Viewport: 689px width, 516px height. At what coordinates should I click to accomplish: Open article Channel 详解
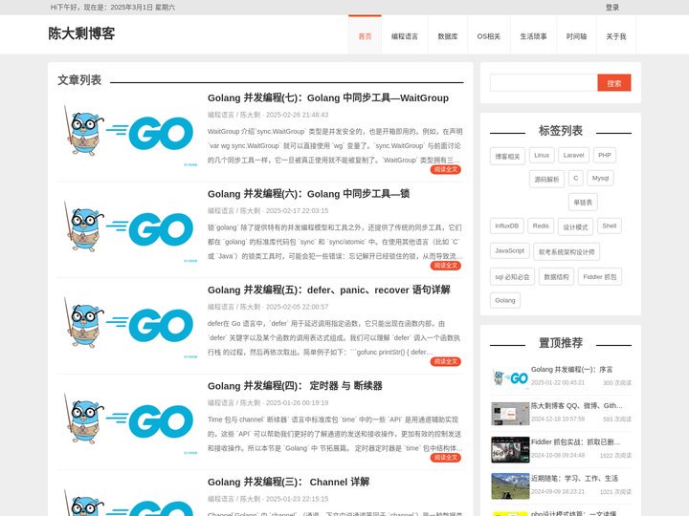pos(288,483)
